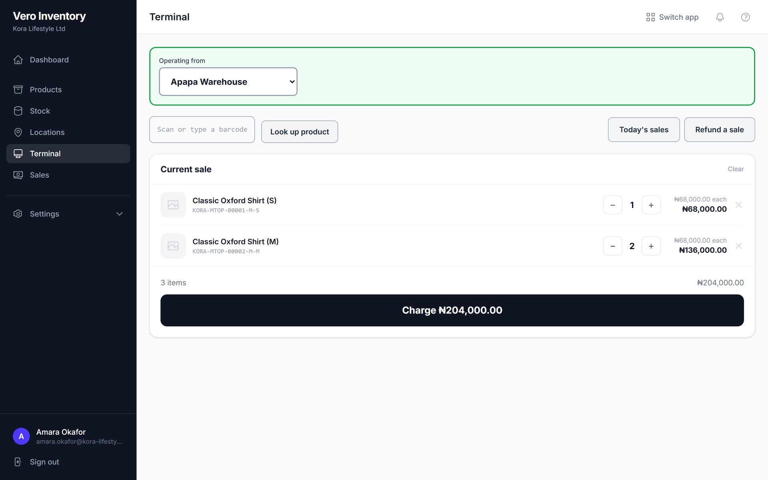The height and width of the screenshot is (480, 768).
Task: Click Look up product button
Action: [x=300, y=132]
